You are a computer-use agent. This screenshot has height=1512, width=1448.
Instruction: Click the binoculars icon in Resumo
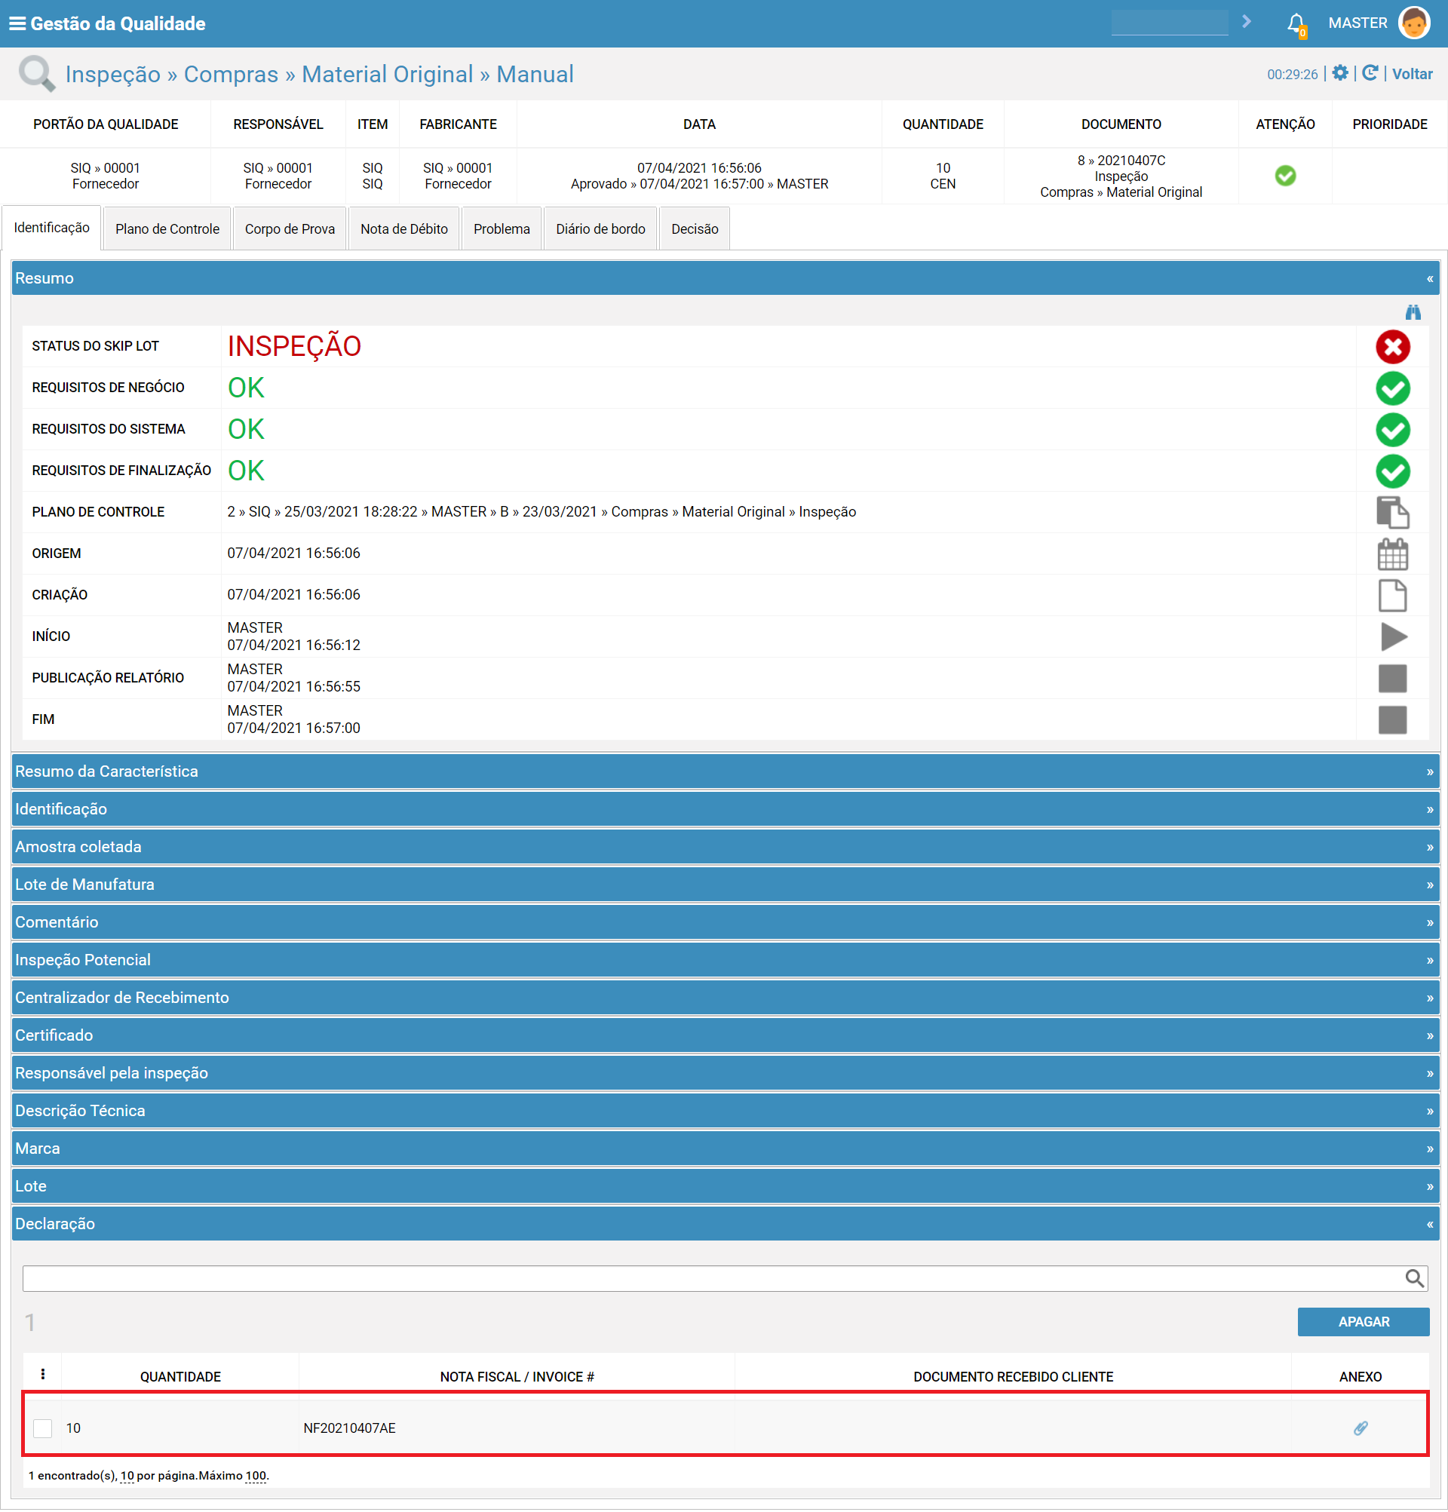(x=1413, y=312)
